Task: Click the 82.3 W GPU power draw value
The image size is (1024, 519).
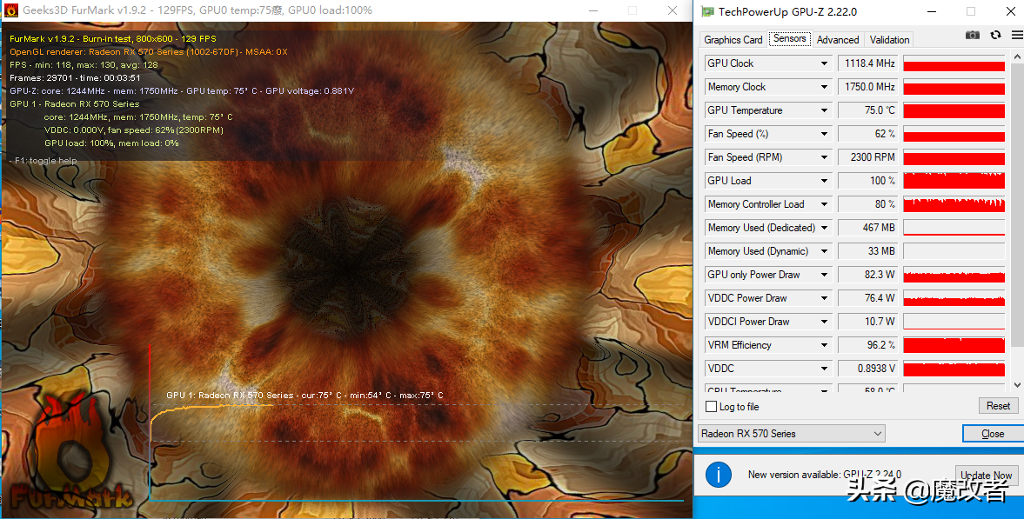Action: (x=868, y=275)
